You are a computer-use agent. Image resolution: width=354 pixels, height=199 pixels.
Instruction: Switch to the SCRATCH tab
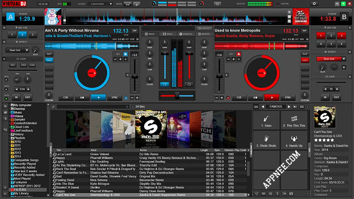pyautogui.click(x=186, y=34)
